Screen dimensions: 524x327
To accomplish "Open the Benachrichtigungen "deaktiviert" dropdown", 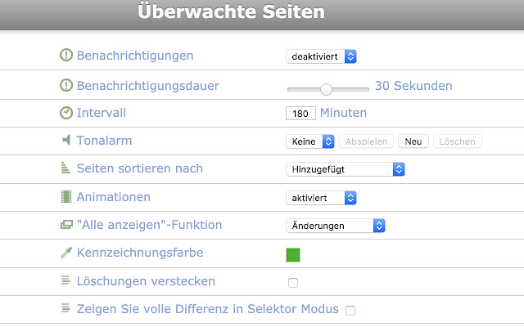I will 321,56.
